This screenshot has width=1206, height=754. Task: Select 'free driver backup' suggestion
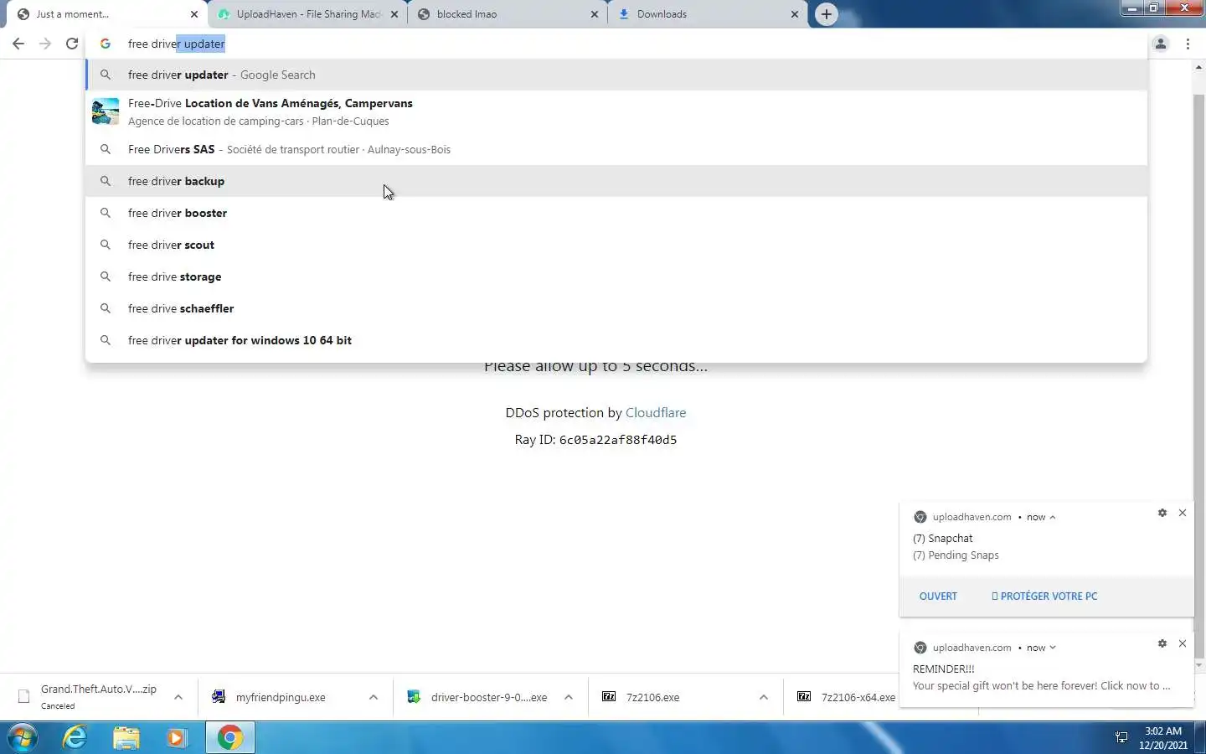coord(616,181)
